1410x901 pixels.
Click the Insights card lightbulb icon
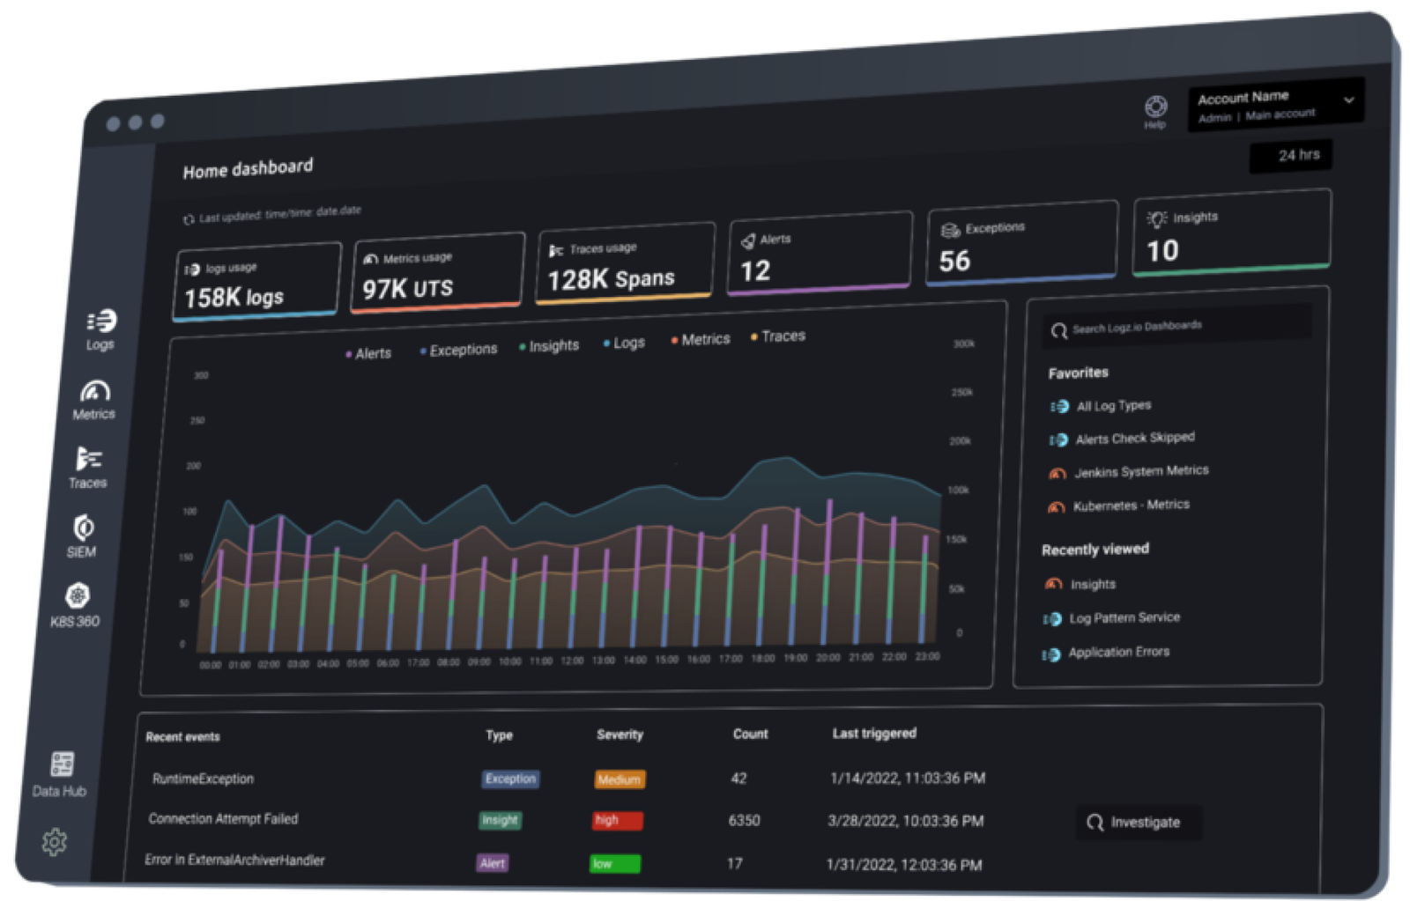point(1157,218)
